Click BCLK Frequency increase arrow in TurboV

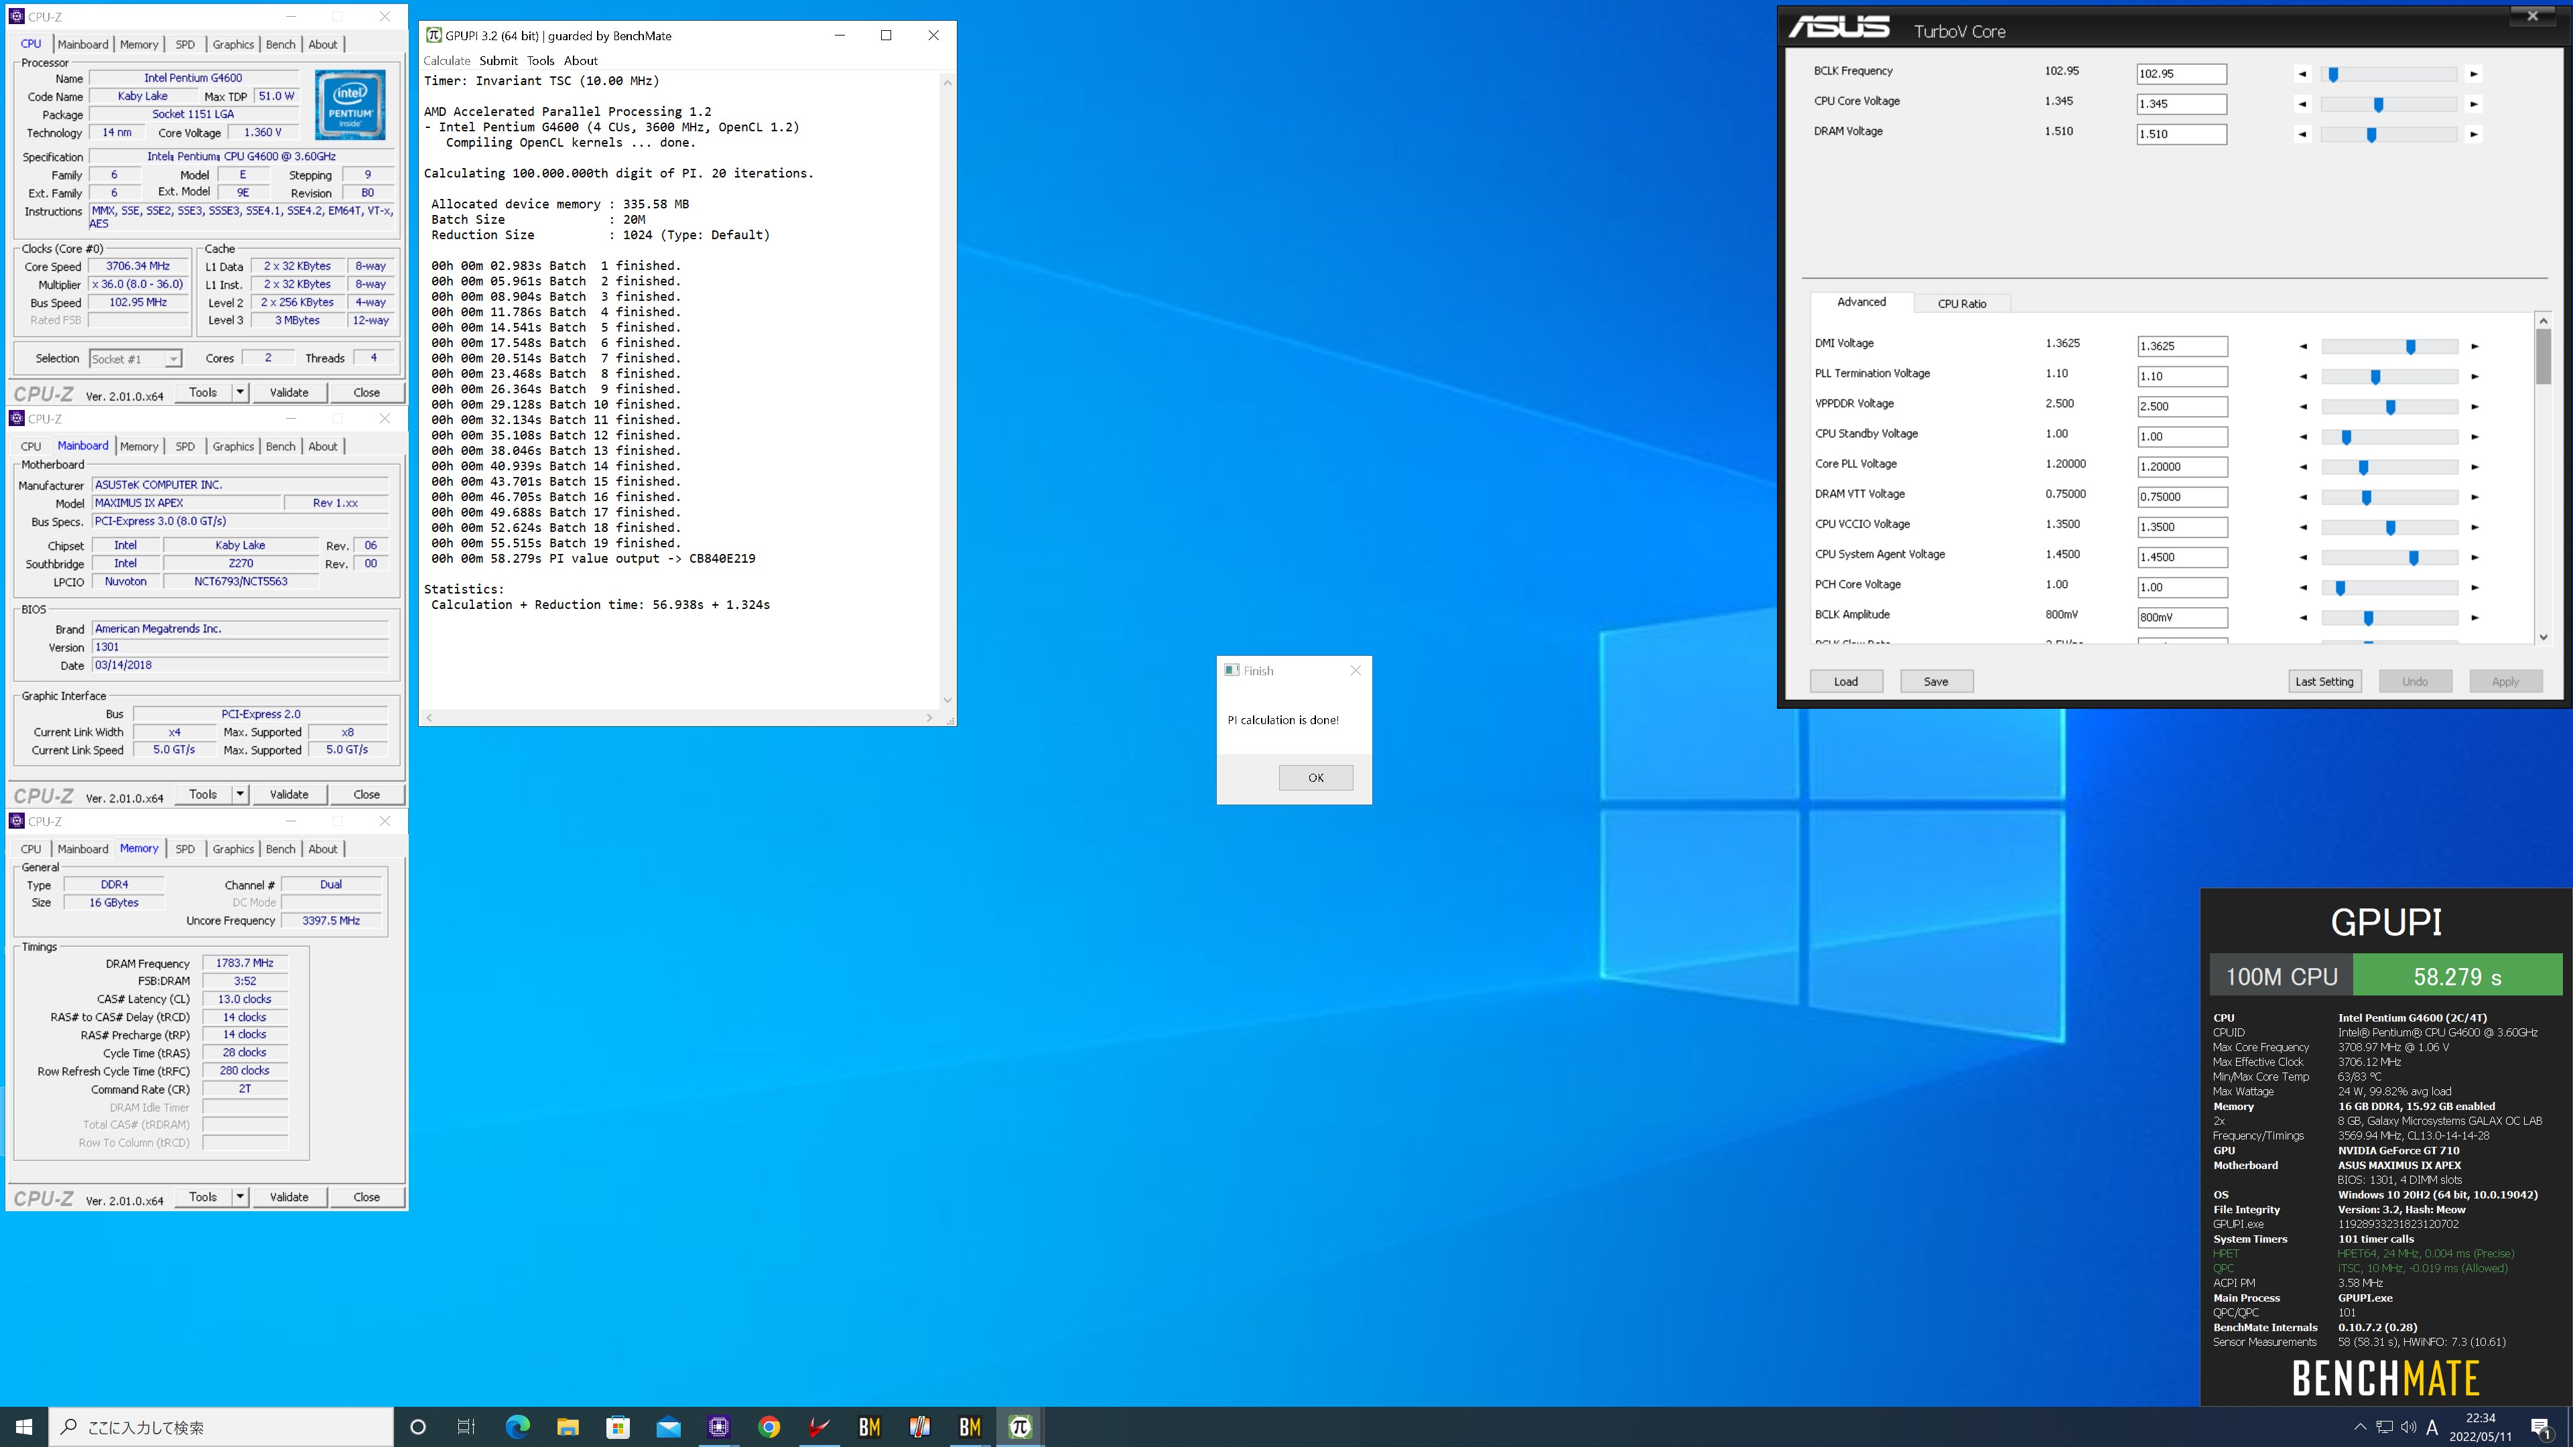tap(2473, 74)
